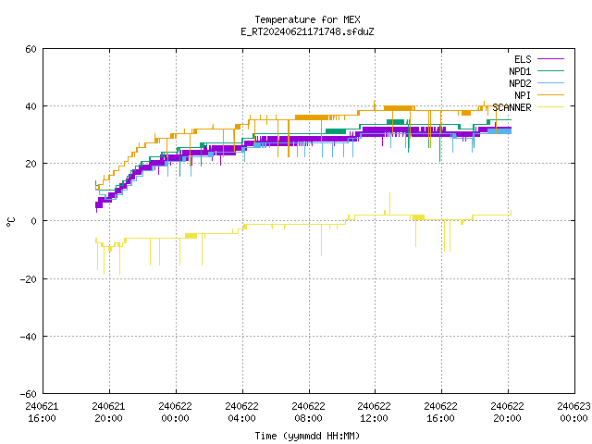The height and width of the screenshot is (444, 592).
Task: Click the blue NPD2 legend line sample
Action: (550, 82)
